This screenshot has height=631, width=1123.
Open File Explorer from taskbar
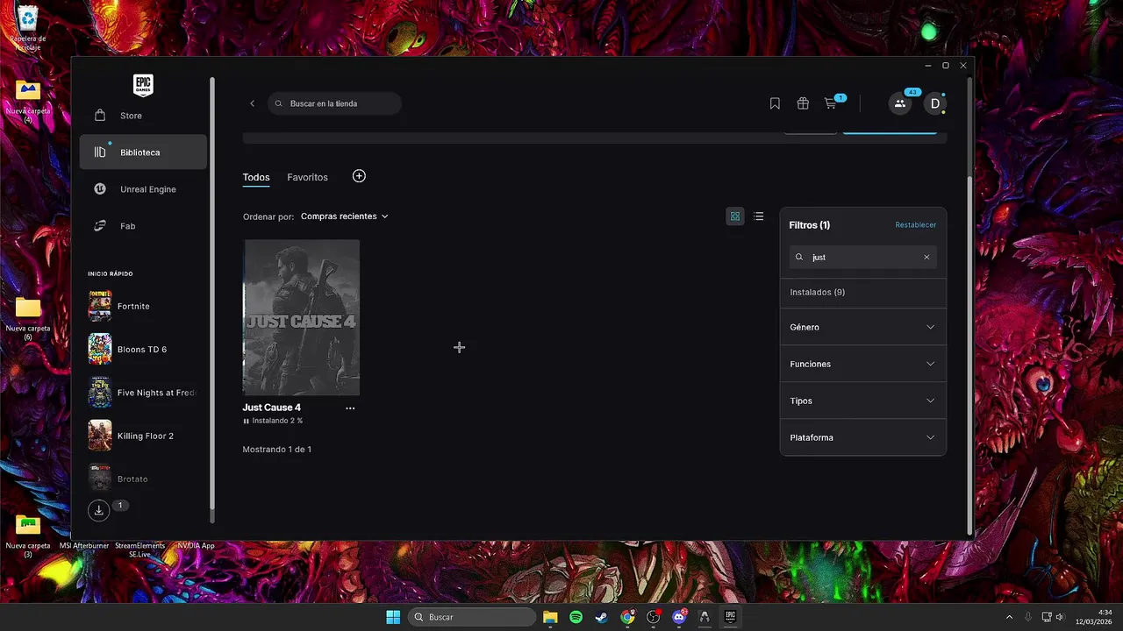tap(550, 617)
